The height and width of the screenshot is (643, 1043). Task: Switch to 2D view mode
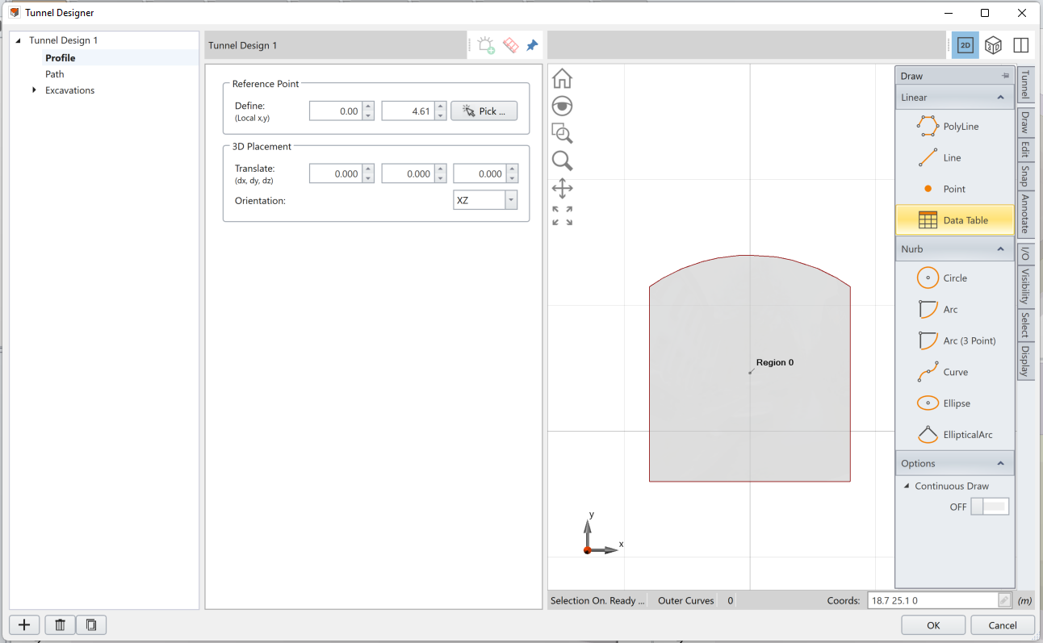coord(965,45)
